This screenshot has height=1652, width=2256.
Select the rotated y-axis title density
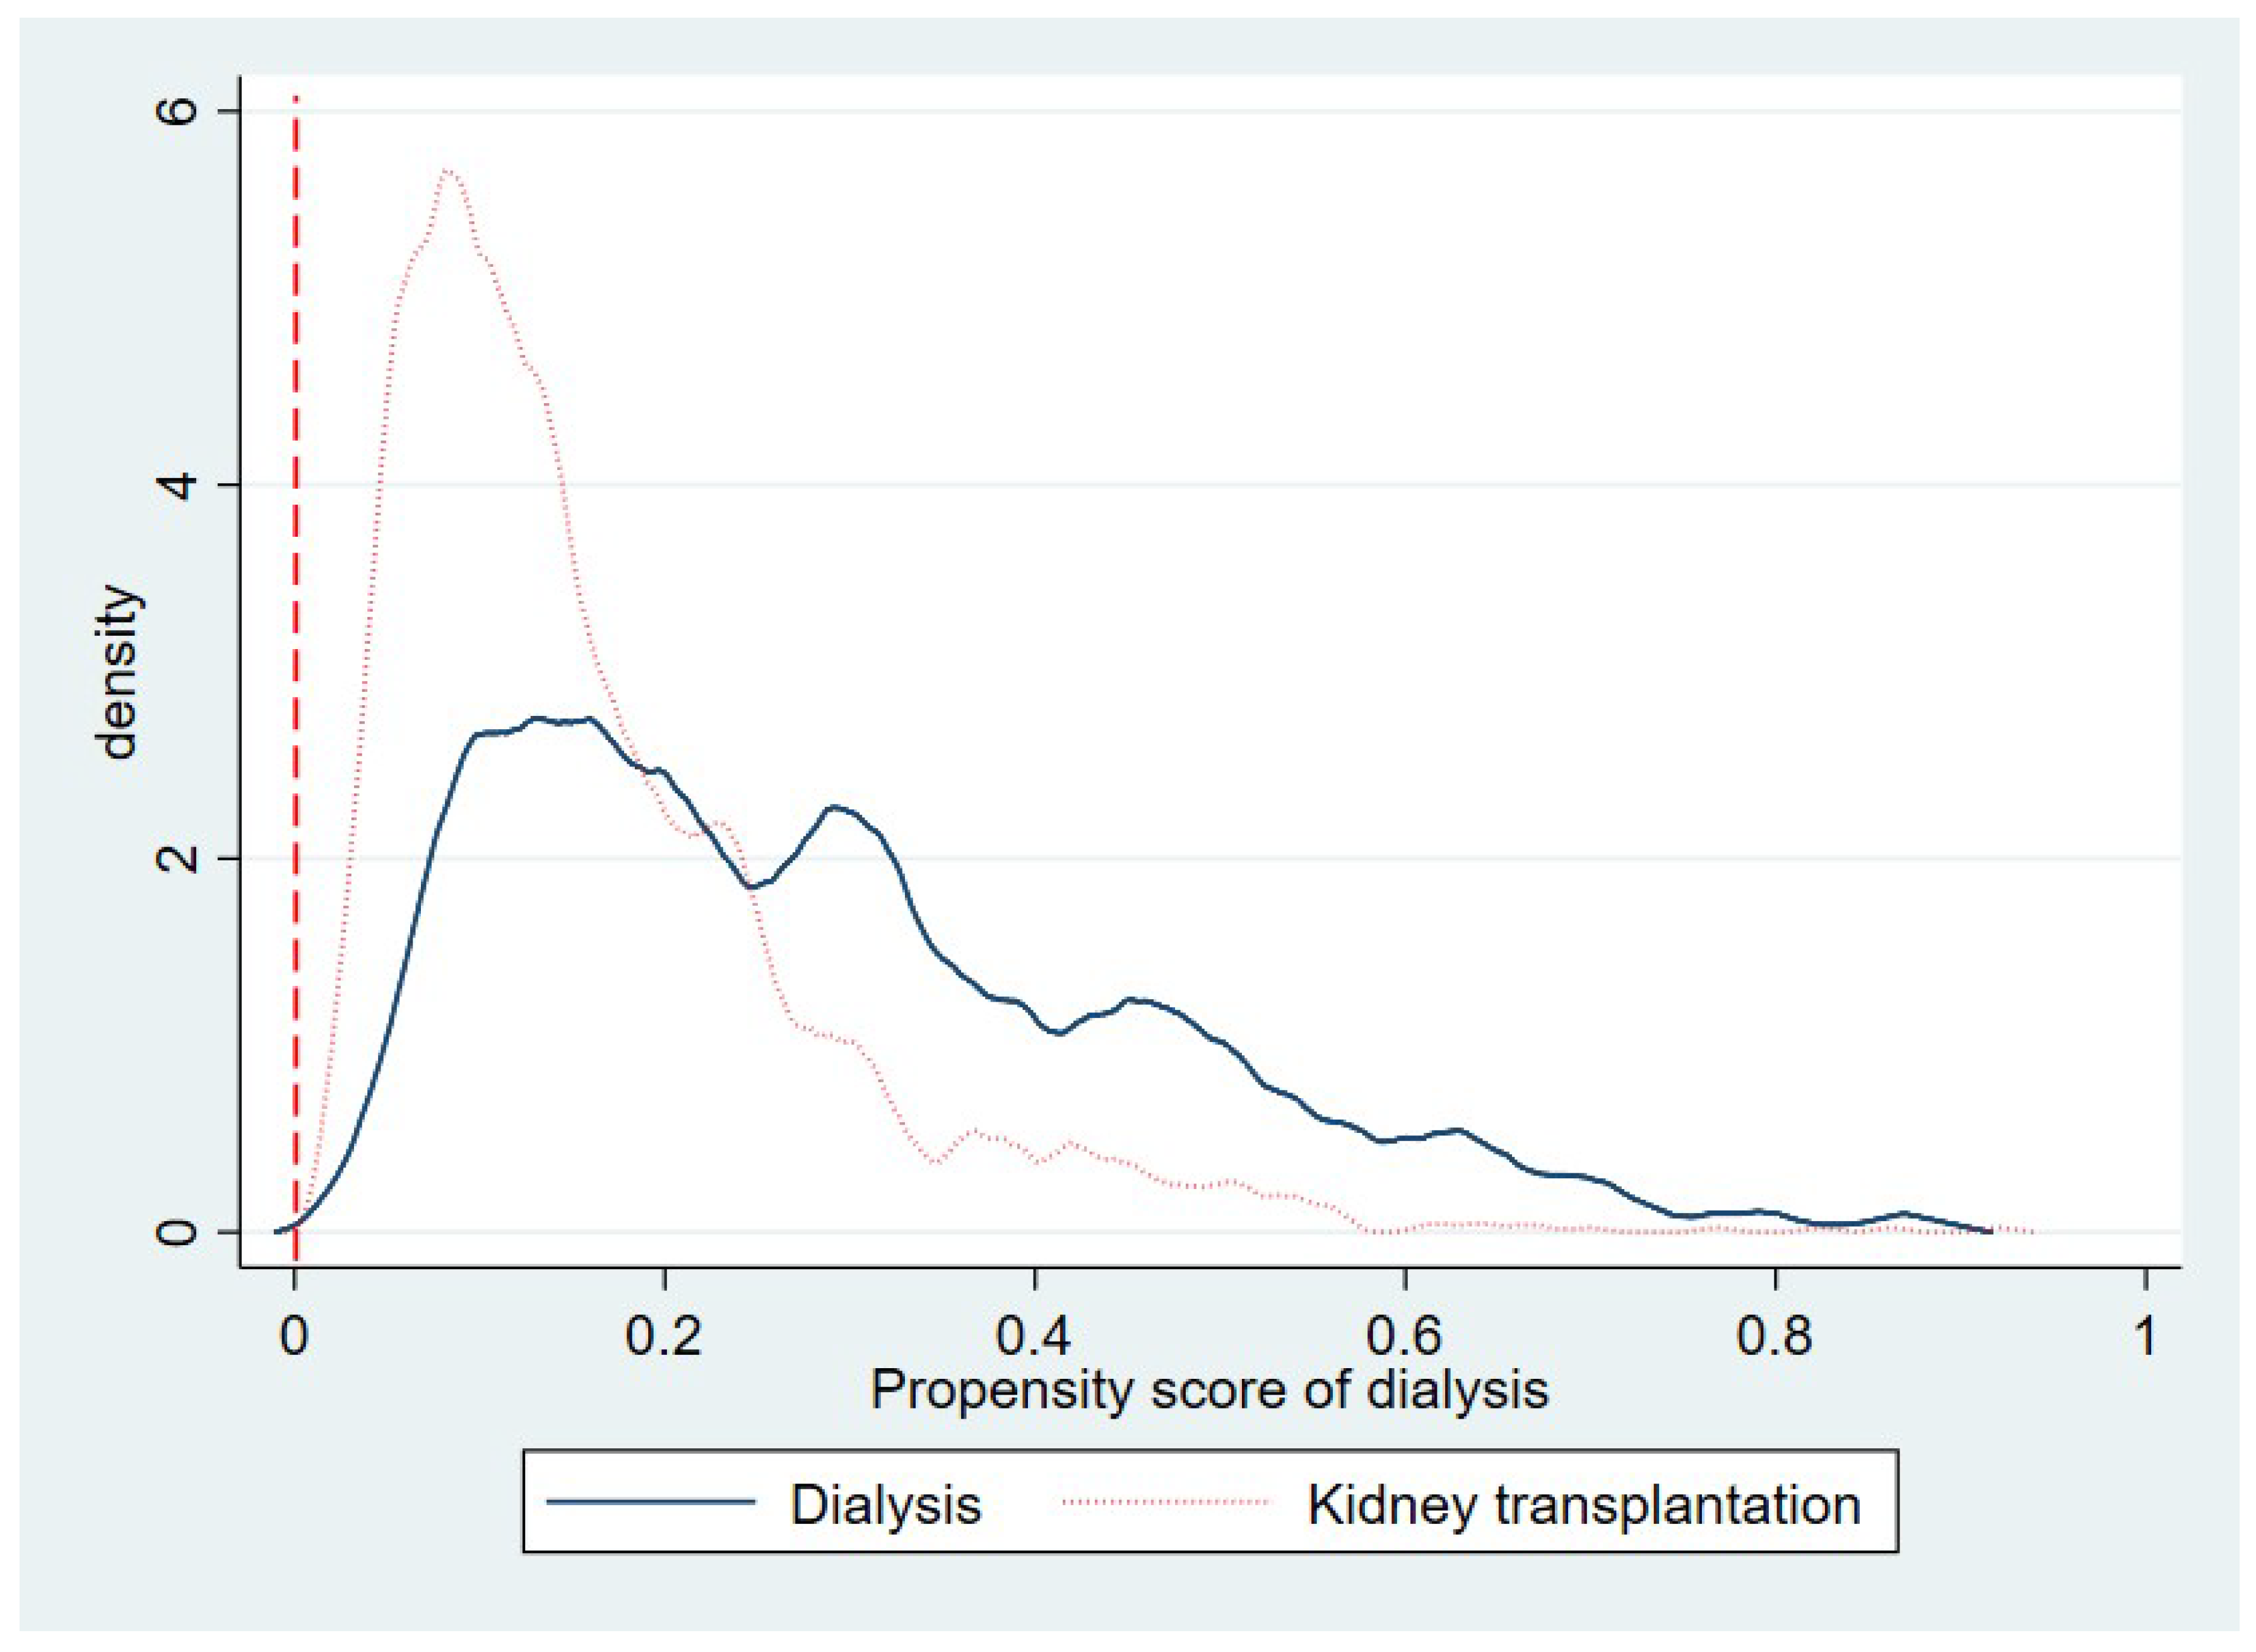pyautogui.click(x=119, y=672)
